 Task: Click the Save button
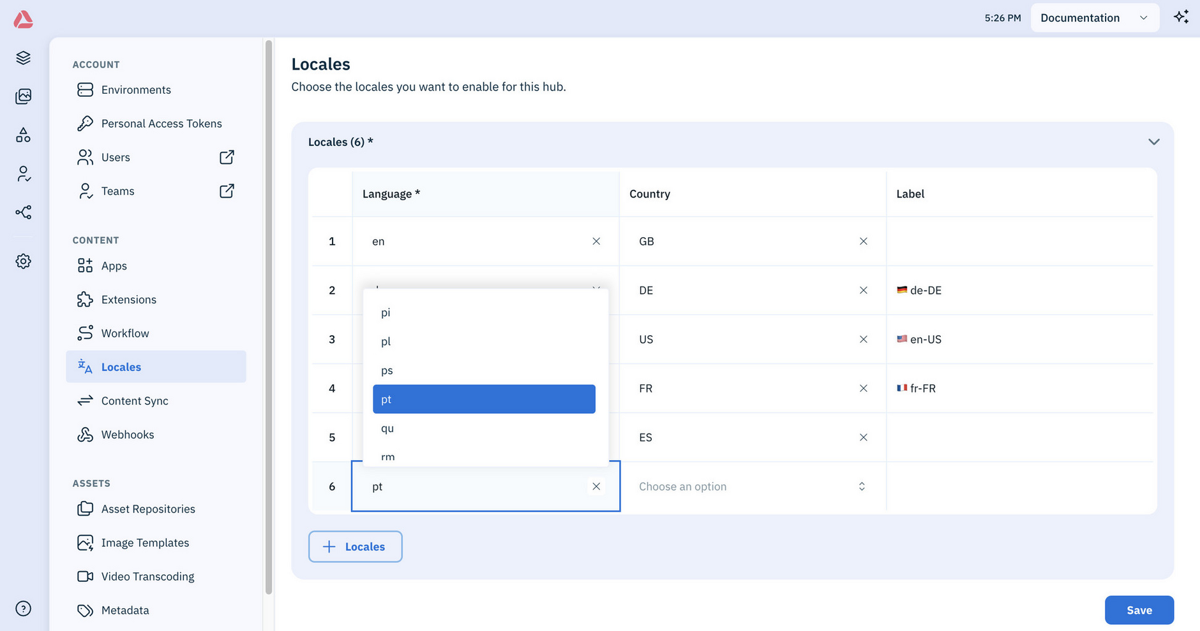[1139, 610]
